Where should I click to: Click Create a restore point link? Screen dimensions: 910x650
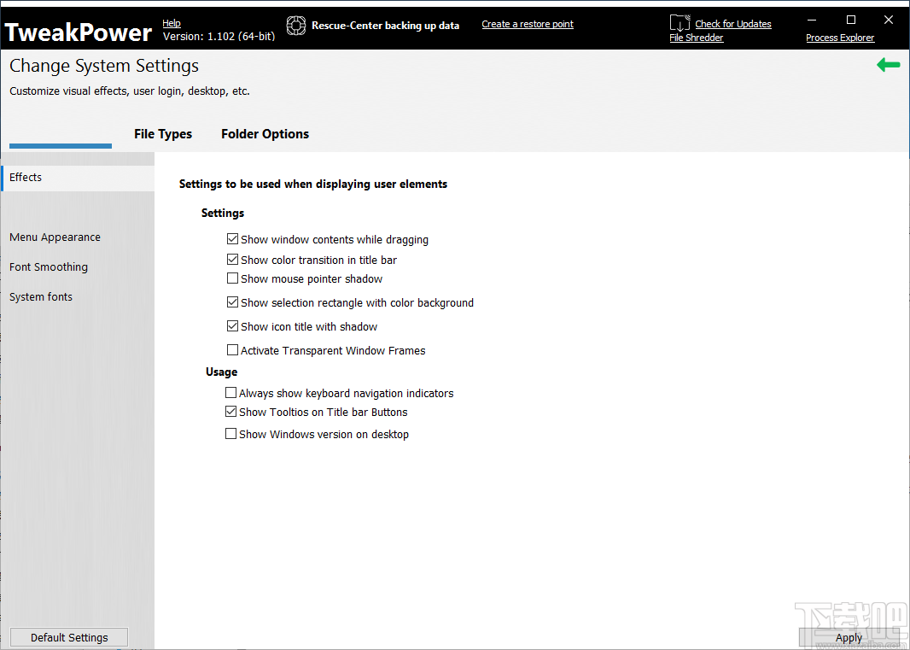click(x=528, y=24)
